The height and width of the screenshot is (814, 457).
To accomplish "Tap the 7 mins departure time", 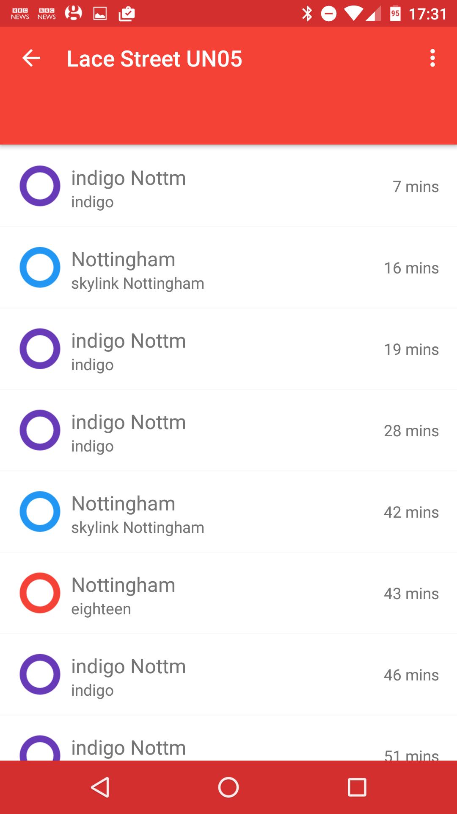I will (x=415, y=187).
